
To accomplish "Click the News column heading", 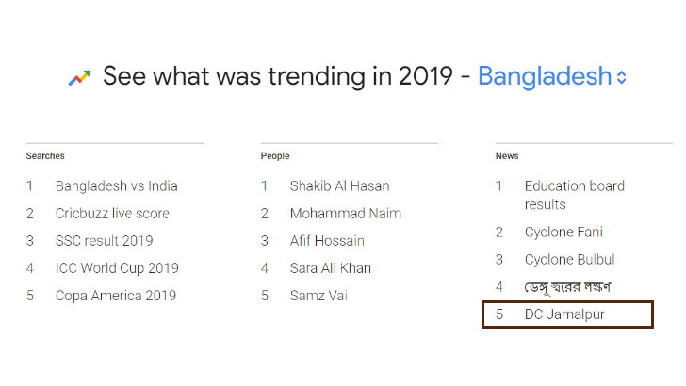I will coord(507,156).
